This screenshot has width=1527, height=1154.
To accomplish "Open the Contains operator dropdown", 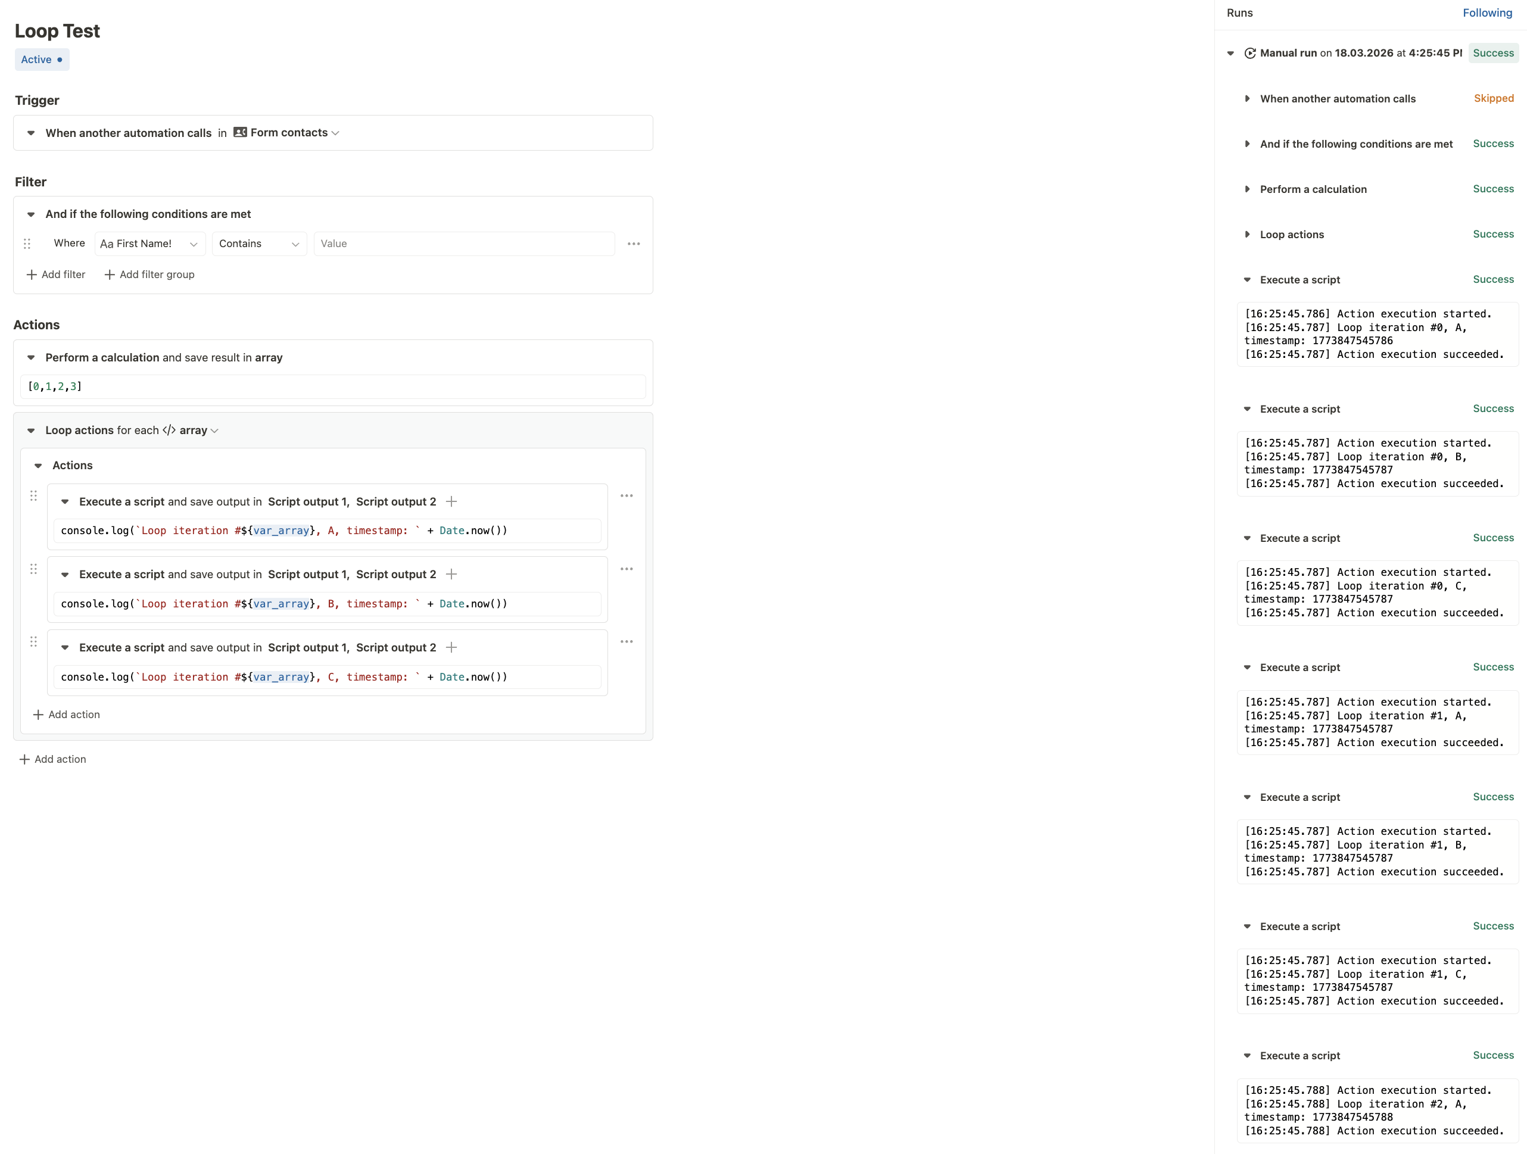I will 259,244.
